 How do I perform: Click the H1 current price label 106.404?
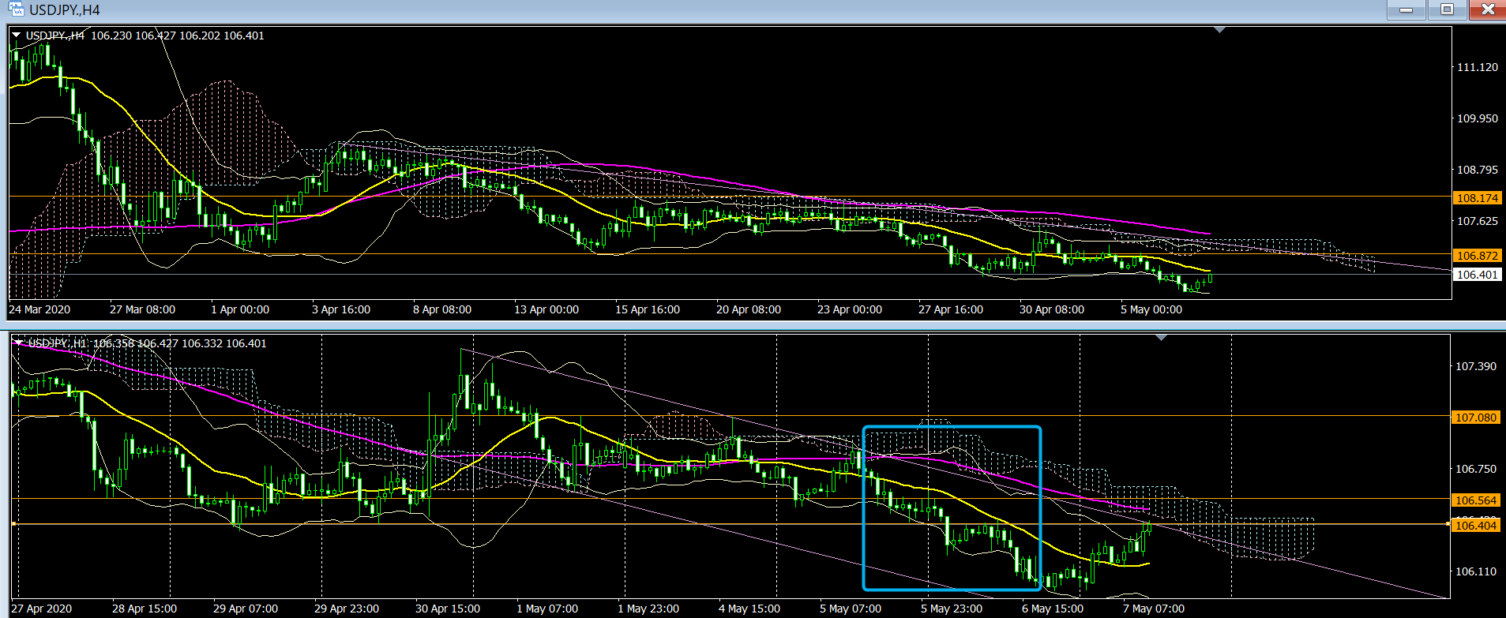[x=1476, y=526]
